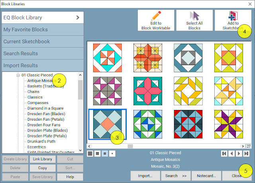
Task: Jump to first block with skip-back arrow
Action: click(x=224, y=153)
